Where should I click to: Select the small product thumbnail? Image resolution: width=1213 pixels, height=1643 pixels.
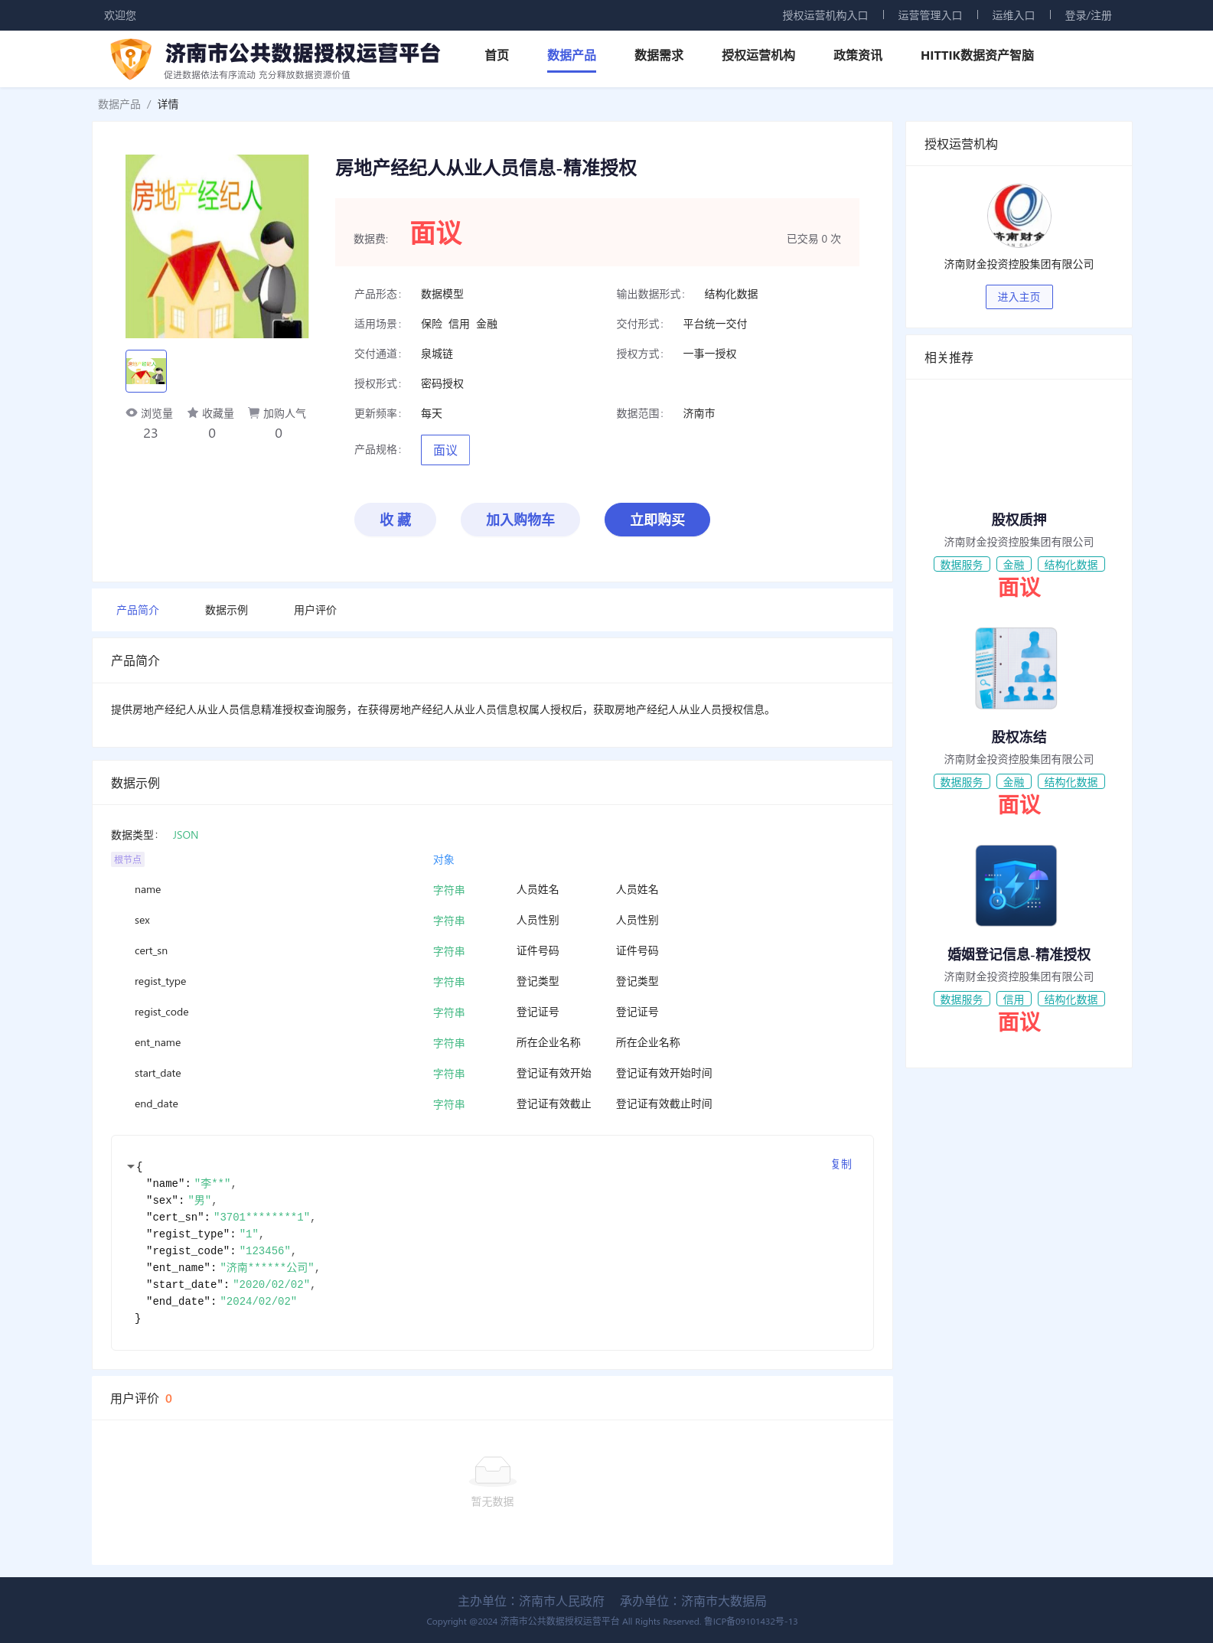(146, 371)
